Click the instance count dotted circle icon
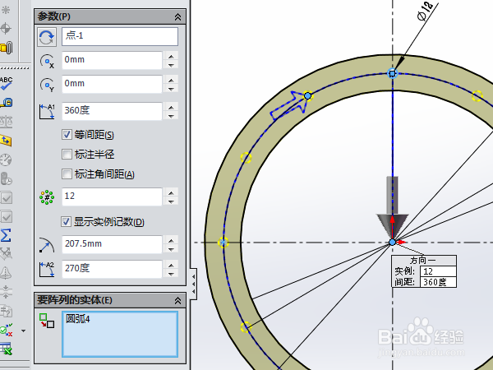The width and height of the screenshot is (493, 370). pyautogui.click(x=47, y=197)
